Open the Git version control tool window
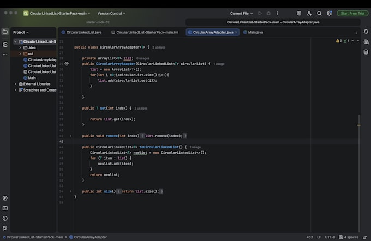 5,228
